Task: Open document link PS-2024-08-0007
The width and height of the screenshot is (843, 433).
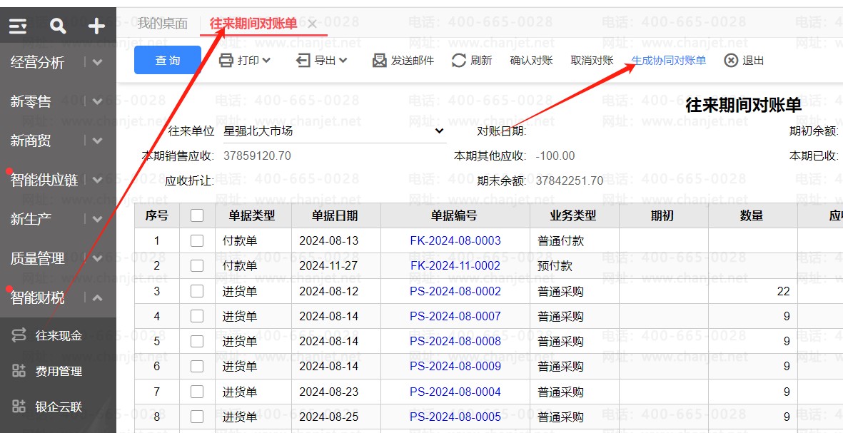Action: point(455,317)
